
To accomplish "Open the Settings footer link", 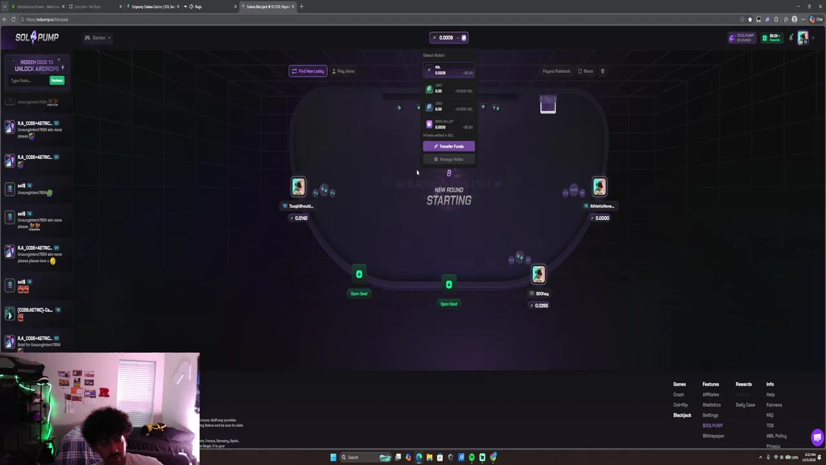I will point(710,415).
